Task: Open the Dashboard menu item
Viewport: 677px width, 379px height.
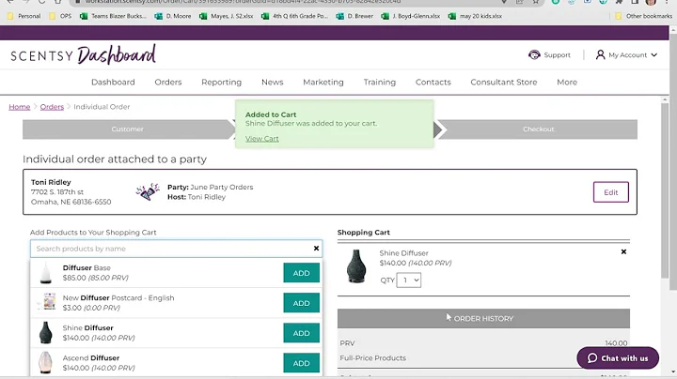Action: pos(113,82)
